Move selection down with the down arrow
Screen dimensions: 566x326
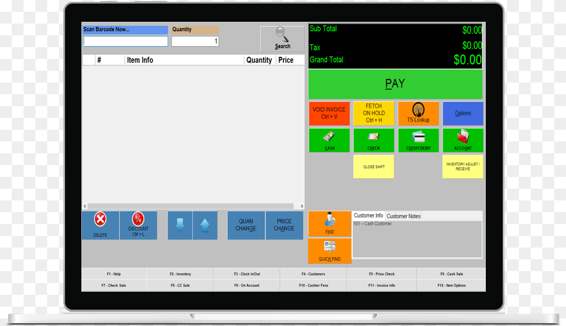click(x=180, y=225)
